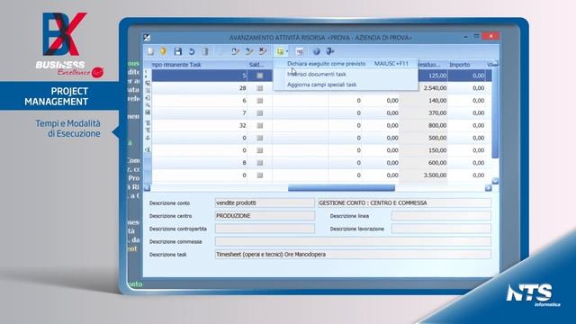The width and height of the screenshot is (576, 324).
Task: Tick the Sald checkbox in the 125,00 row
Action: (260, 76)
